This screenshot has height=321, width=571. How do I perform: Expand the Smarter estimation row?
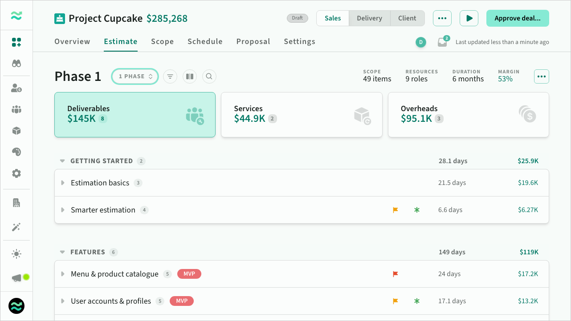coord(63,210)
